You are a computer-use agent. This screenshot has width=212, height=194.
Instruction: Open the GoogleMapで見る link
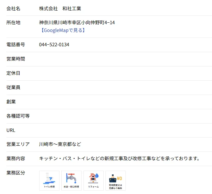[x=62, y=30]
